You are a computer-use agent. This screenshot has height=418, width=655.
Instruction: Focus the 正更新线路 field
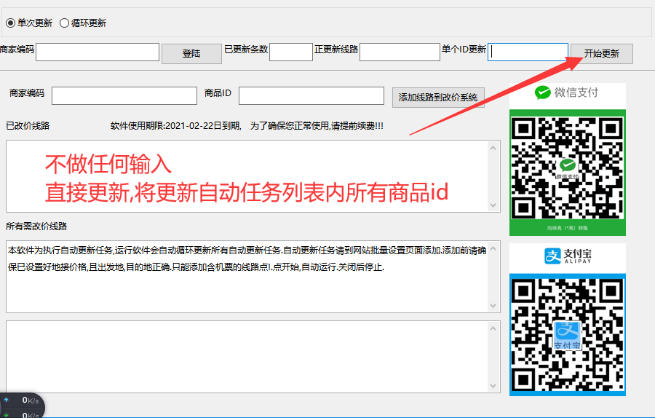click(400, 52)
